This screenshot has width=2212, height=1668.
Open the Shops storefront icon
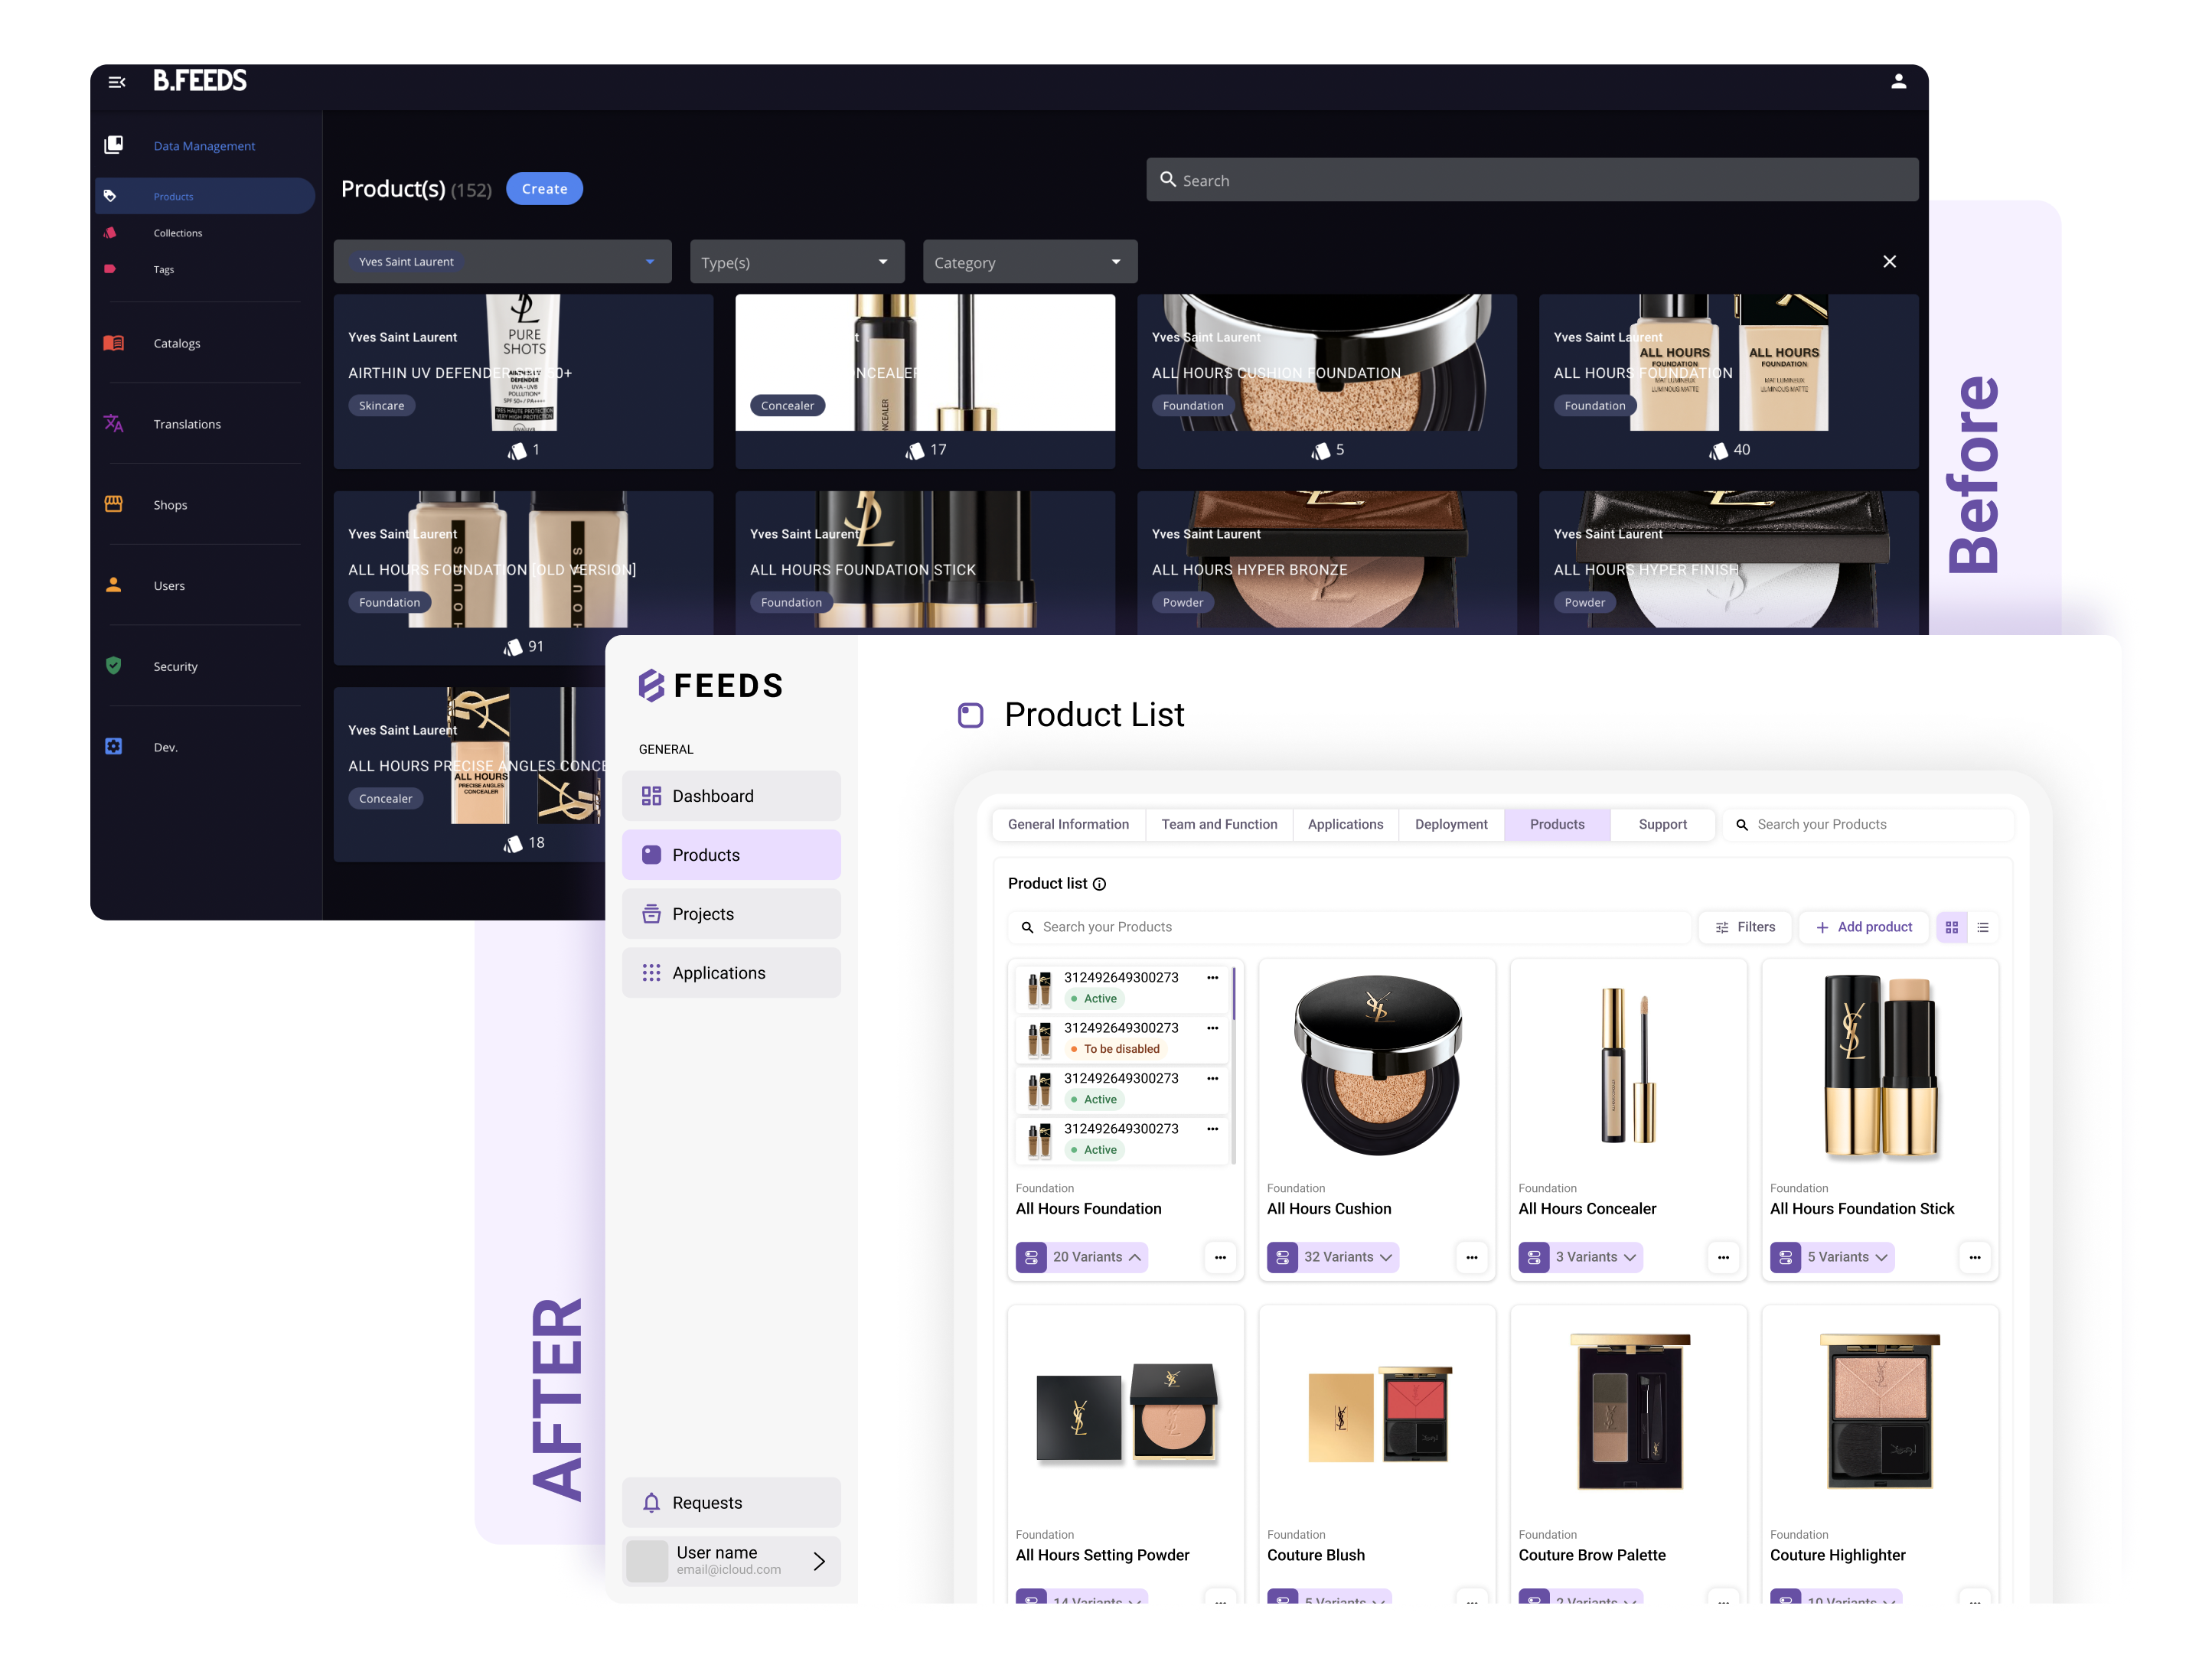[114, 503]
